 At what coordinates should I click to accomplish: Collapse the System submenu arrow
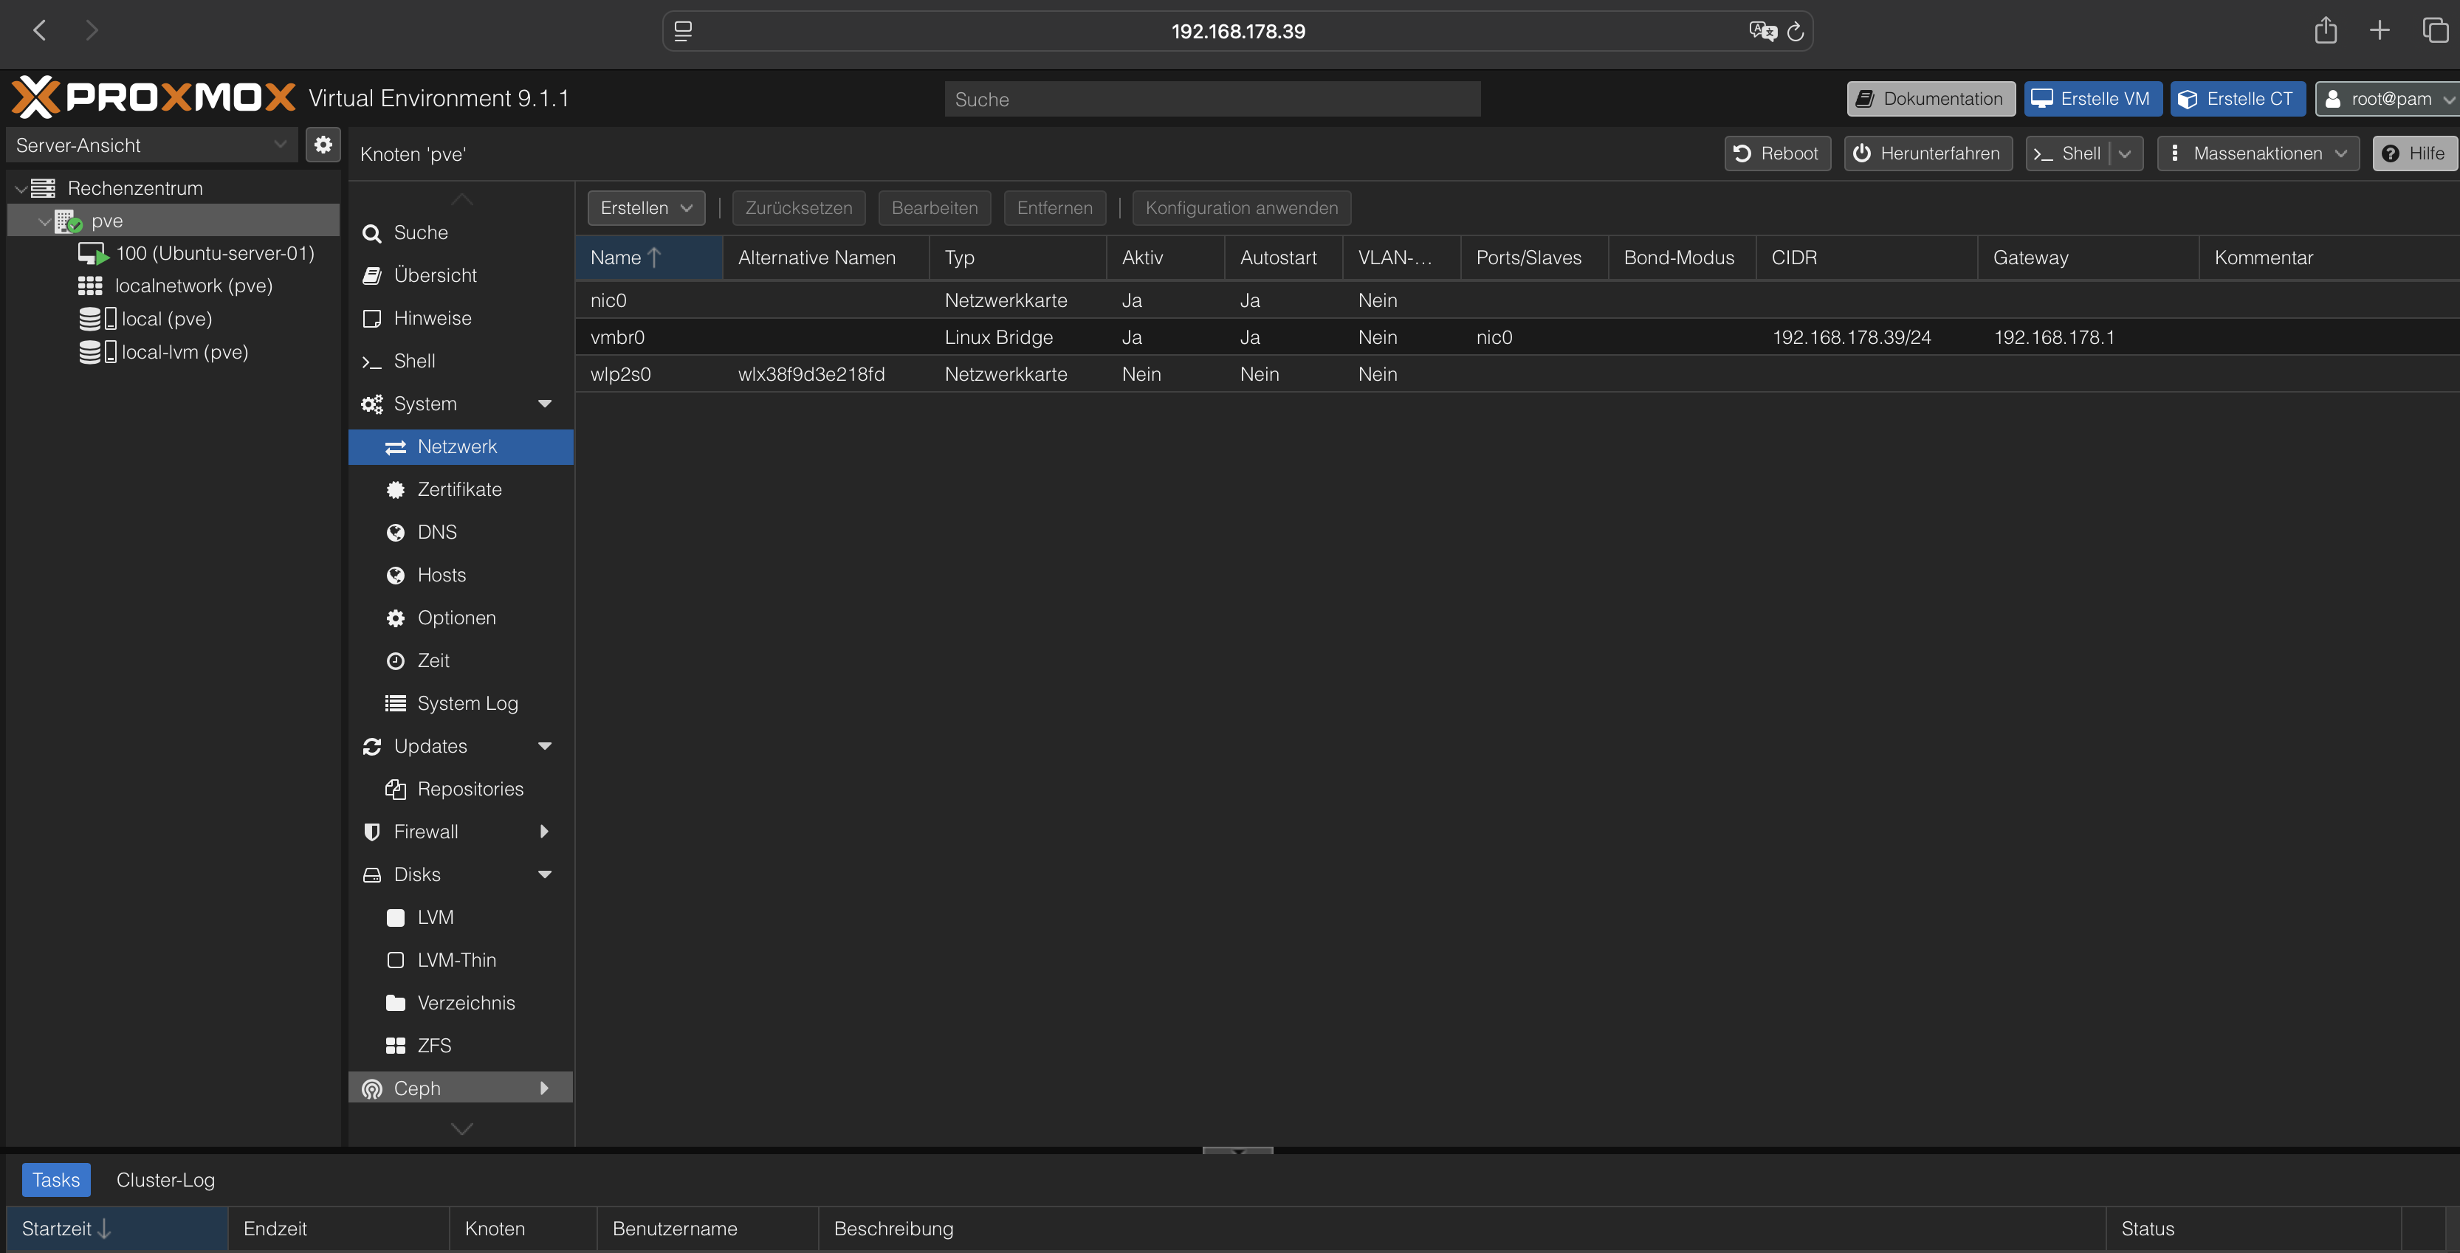(x=544, y=404)
